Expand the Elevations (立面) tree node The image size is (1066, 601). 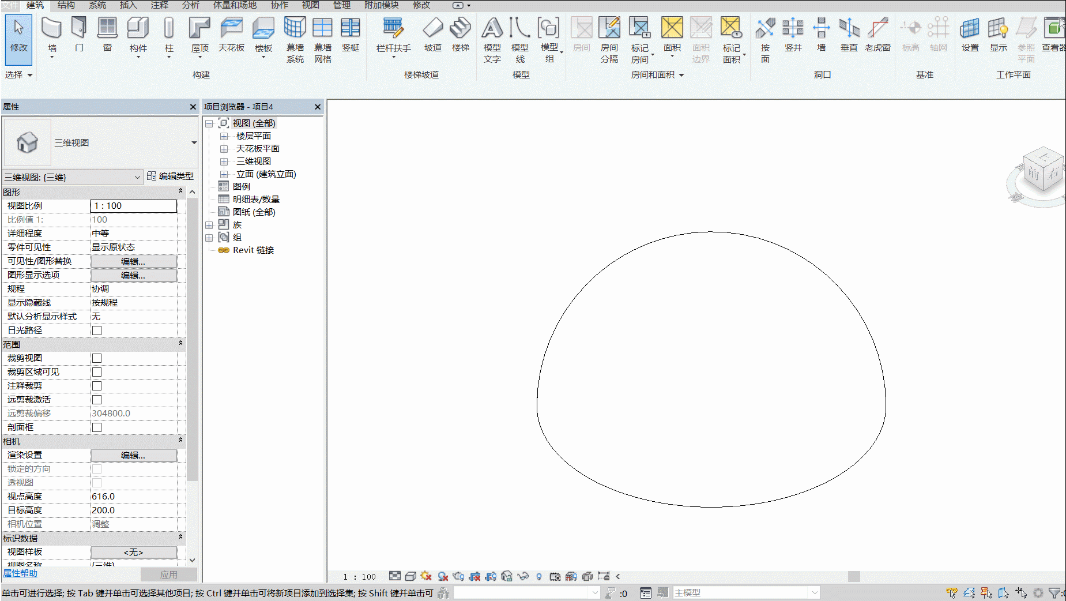[224, 174]
